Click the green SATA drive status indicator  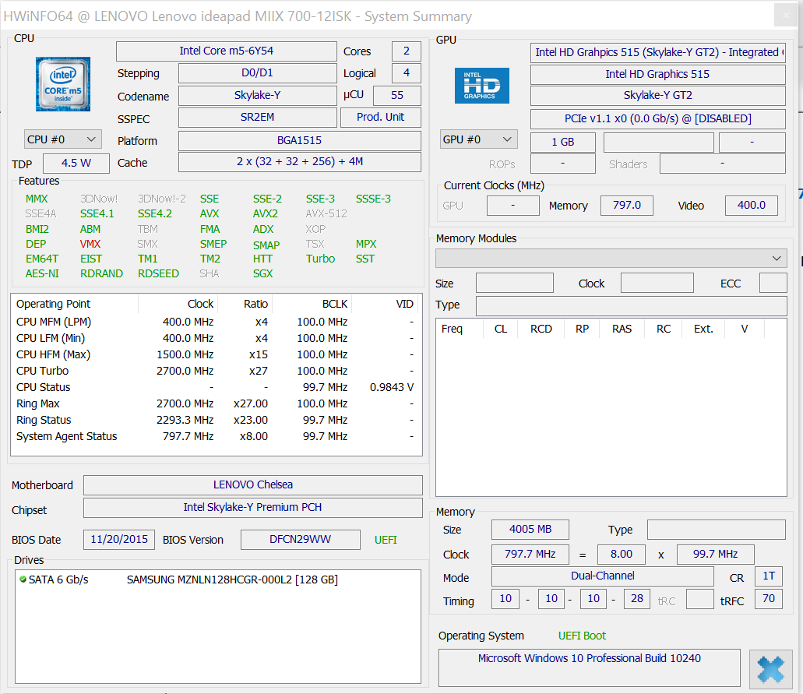(23, 580)
